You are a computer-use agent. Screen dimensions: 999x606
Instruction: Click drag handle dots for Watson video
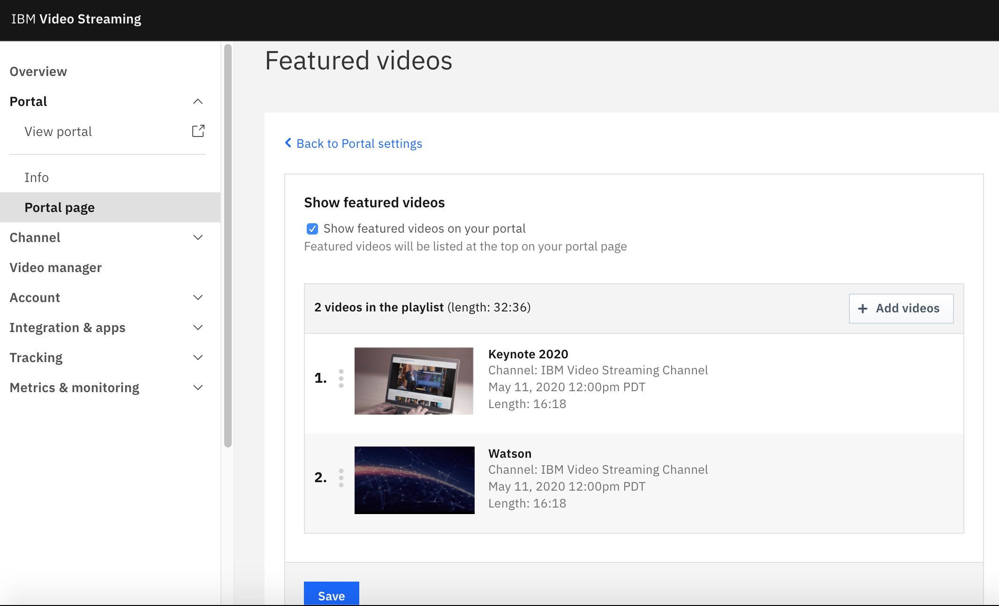(x=341, y=477)
